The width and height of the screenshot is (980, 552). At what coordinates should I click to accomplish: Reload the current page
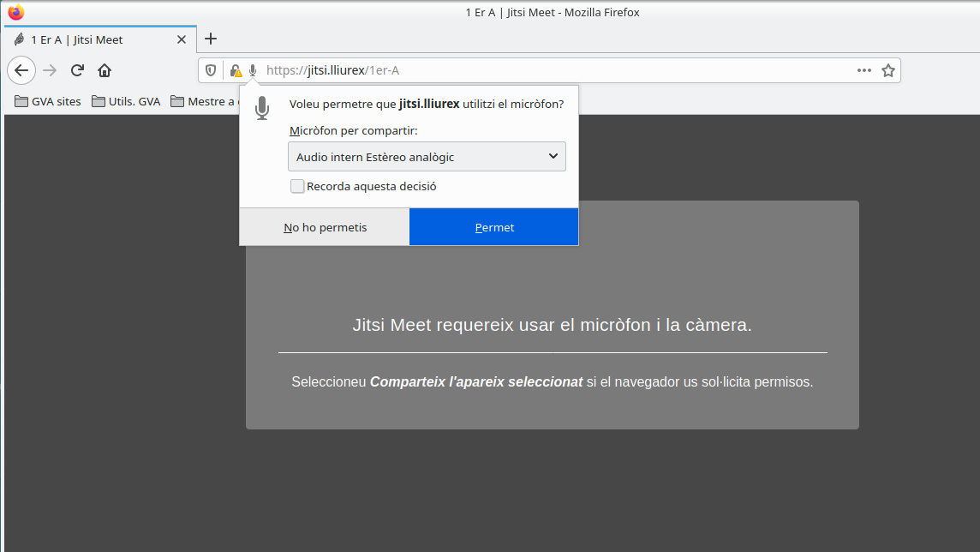click(77, 70)
